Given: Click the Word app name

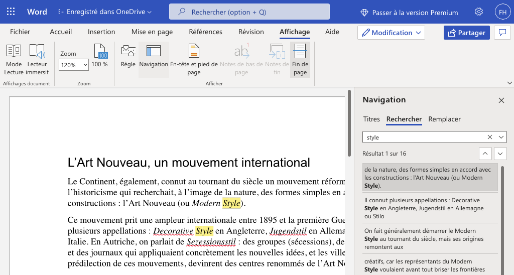Looking at the screenshot, I should [x=37, y=12].
